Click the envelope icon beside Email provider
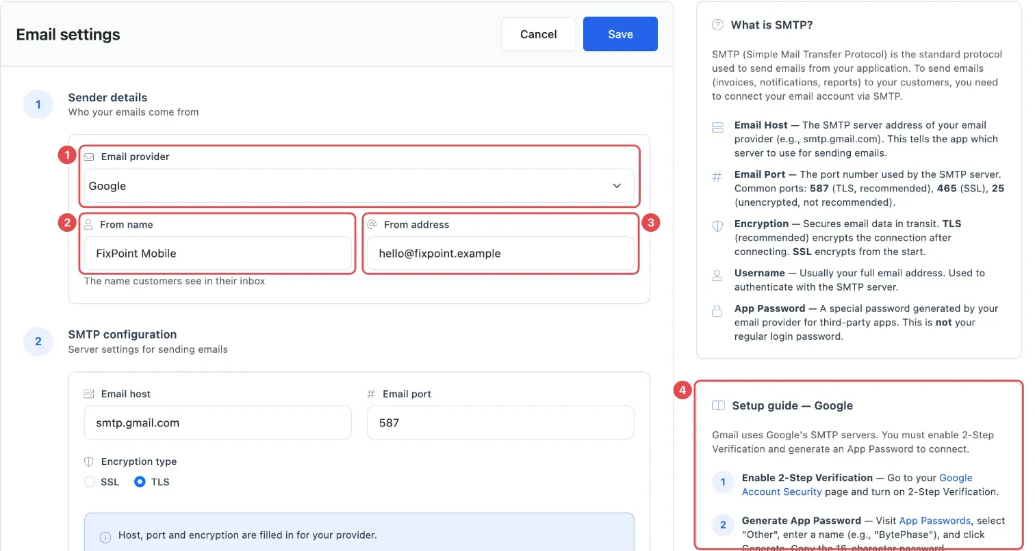Image resolution: width=1035 pixels, height=551 pixels. pyautogui.click(x=89, y=157)
